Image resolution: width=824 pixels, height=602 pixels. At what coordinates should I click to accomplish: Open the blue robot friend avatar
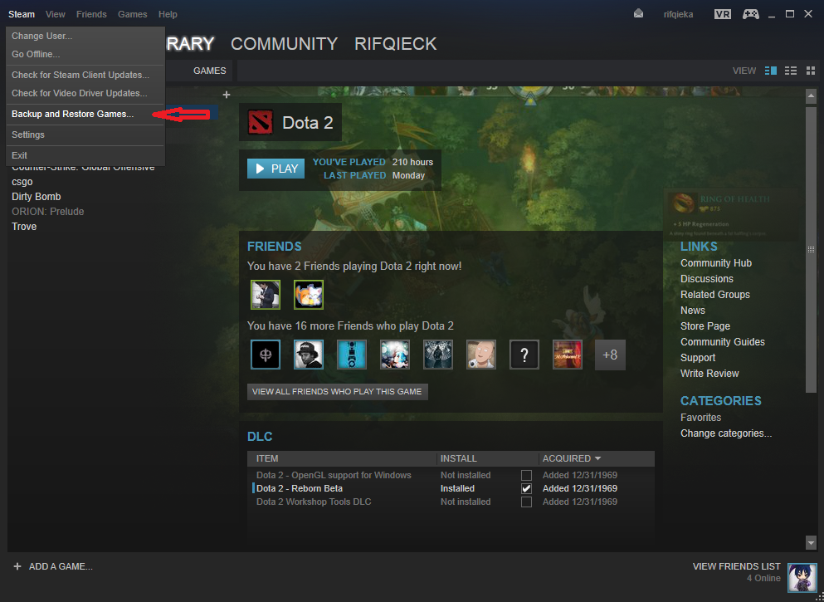pos(352,355)
